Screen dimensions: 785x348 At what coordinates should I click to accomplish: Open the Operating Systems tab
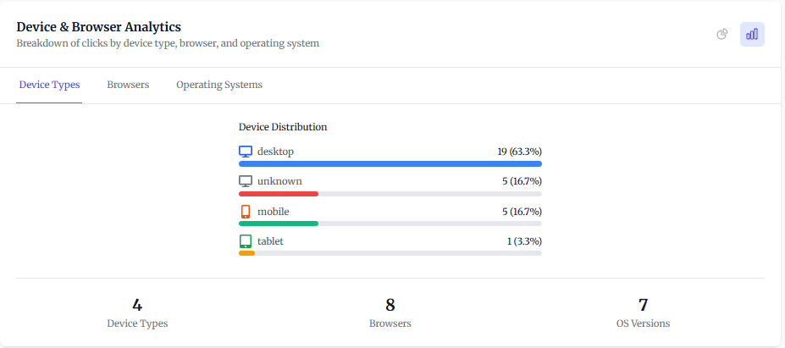(218, 85)
